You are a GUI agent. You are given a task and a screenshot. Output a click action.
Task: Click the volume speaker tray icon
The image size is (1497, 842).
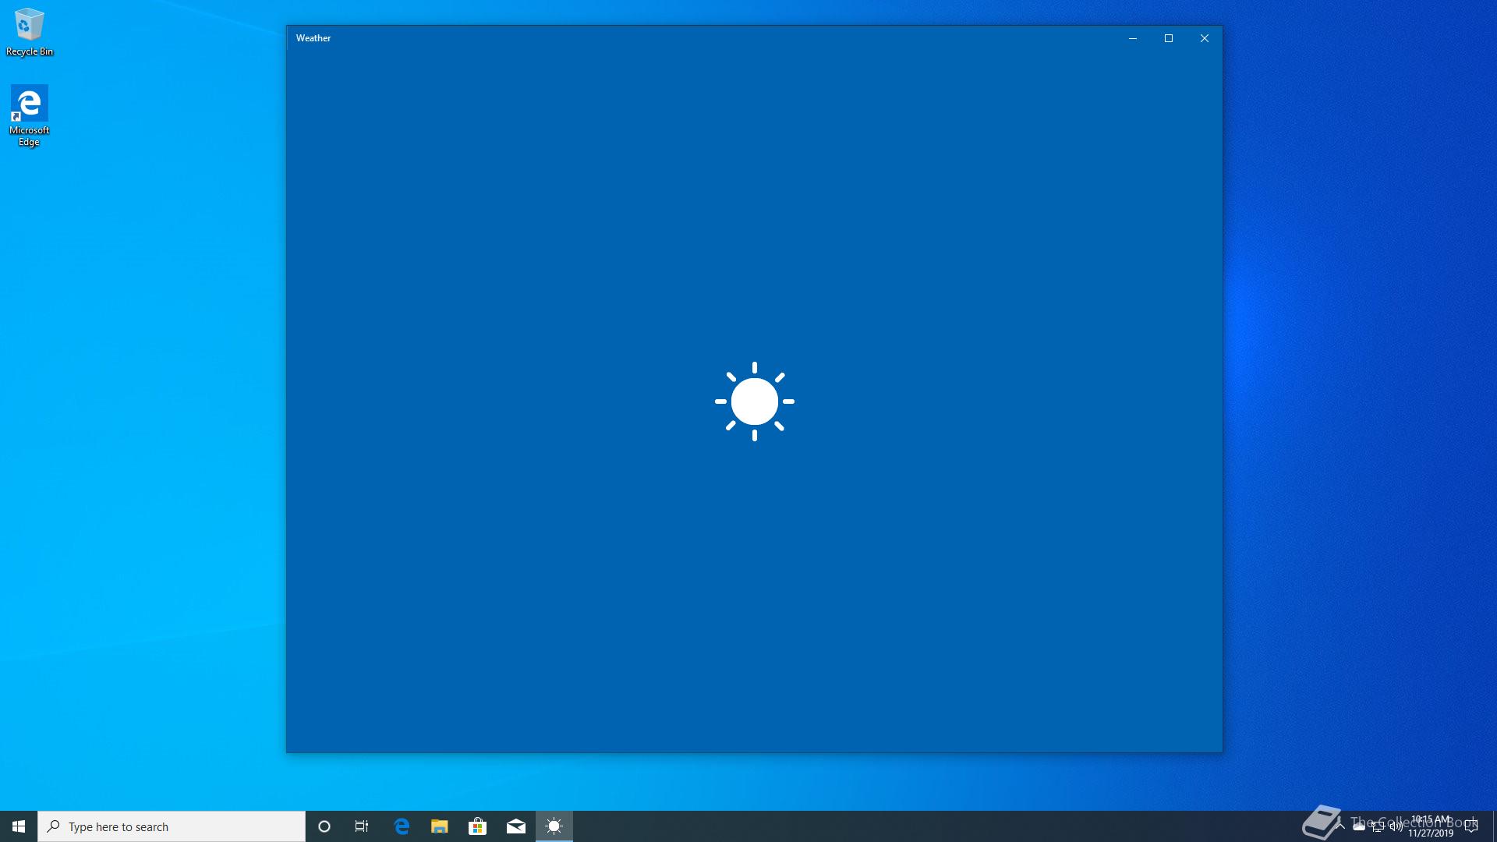(1396, 826)
